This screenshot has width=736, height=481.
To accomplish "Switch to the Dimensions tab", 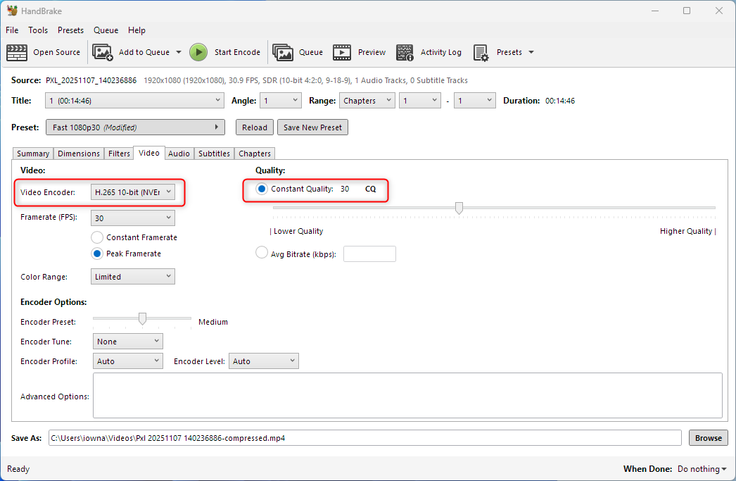I will [78, 154].
